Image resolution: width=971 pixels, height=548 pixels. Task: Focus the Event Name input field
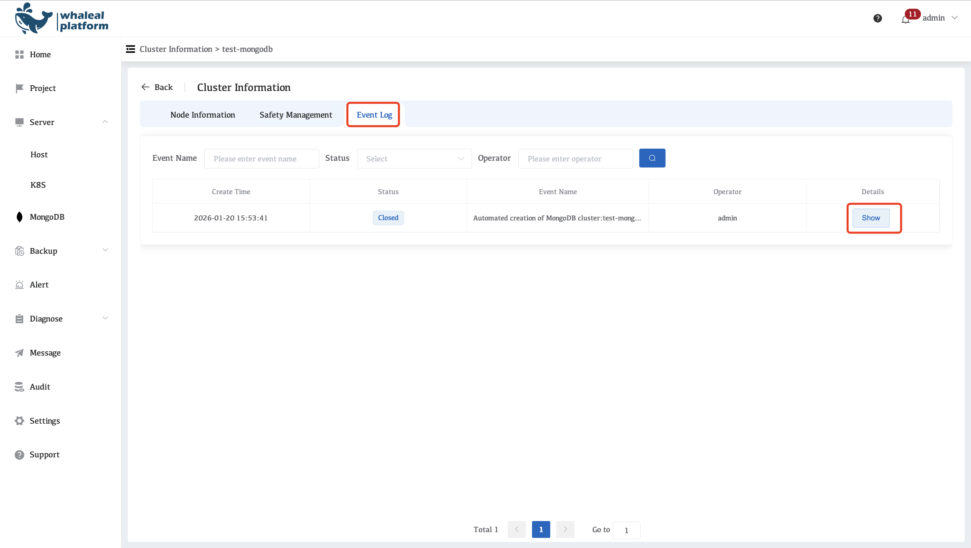coord(262,159)
